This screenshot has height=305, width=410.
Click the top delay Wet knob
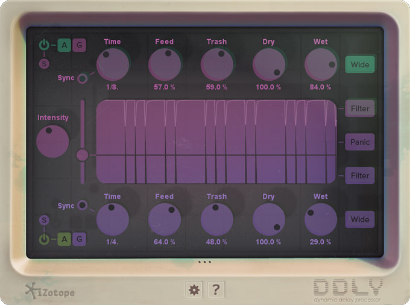(321, 64)
